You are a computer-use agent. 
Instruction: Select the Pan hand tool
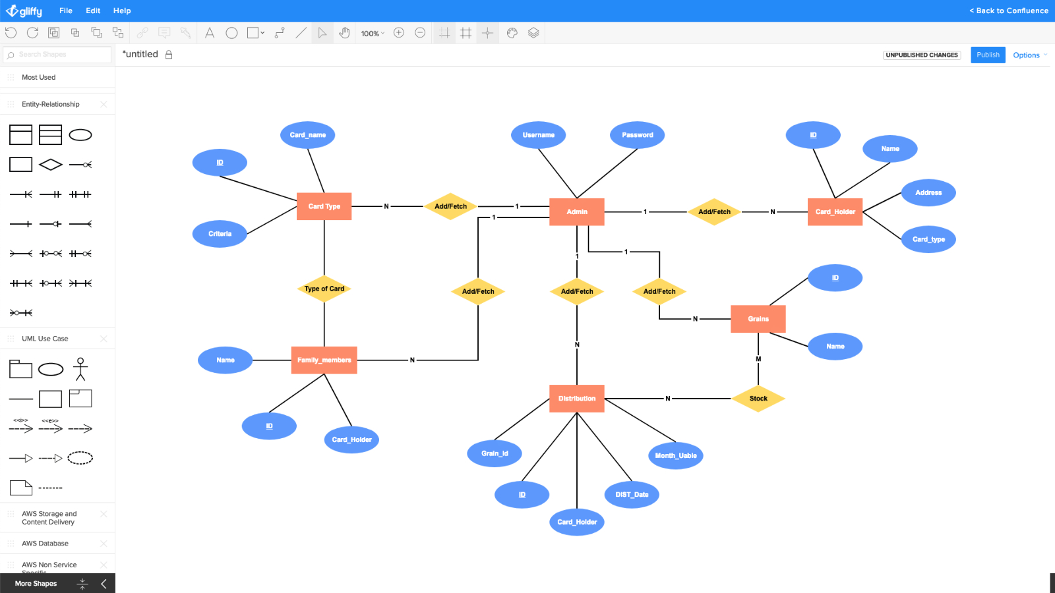(x=344, y=33)
